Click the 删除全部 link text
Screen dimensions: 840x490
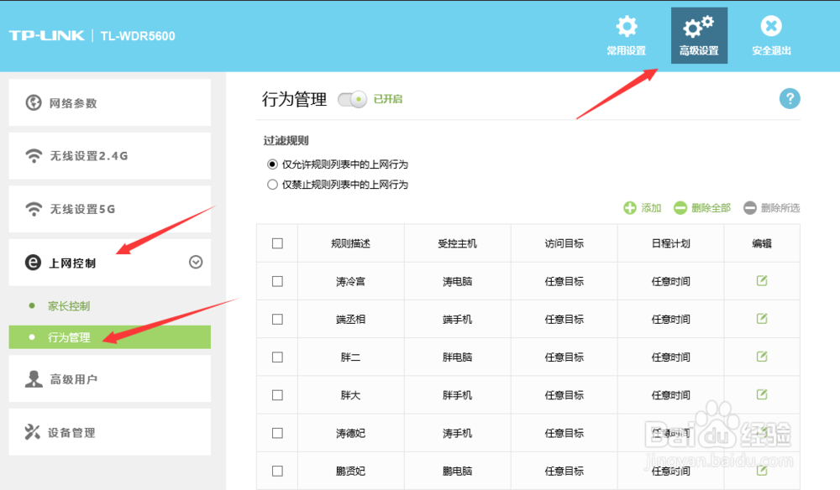point(711,208)
